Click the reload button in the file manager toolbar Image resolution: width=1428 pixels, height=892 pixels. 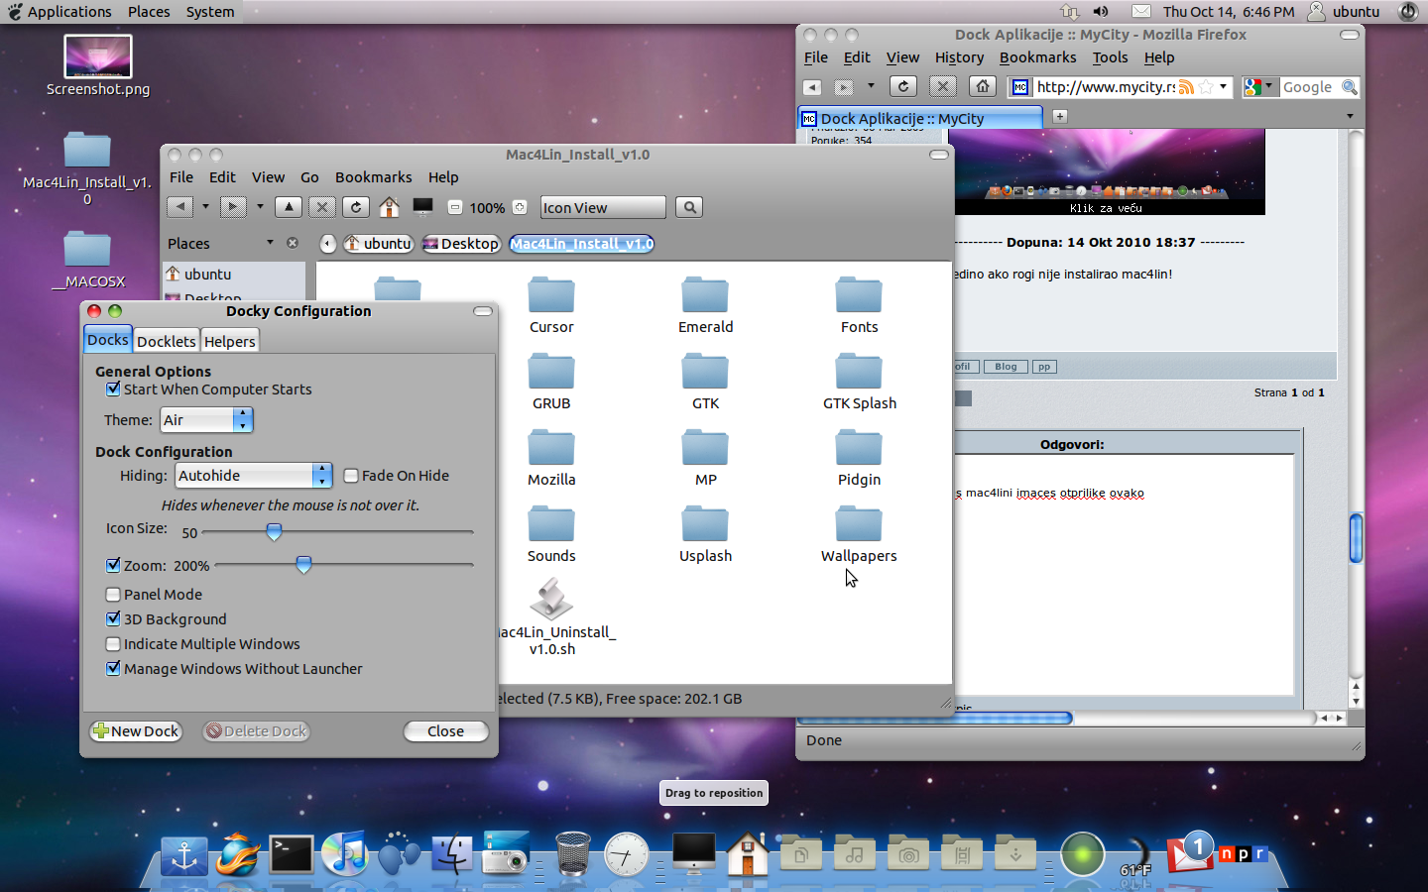point(356,207)
